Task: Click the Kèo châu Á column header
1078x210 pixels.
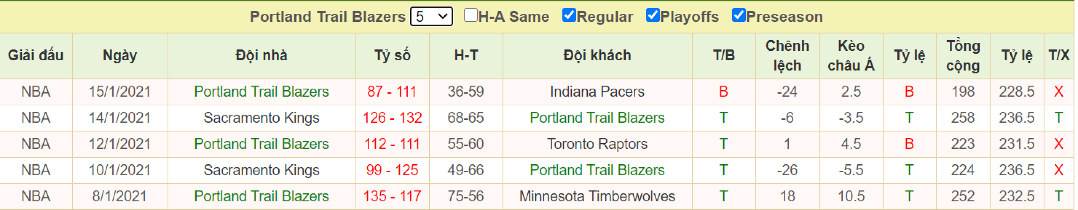Action: [x=851, y=55]
